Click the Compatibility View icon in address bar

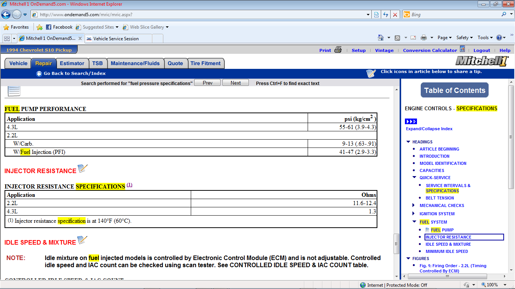[x=376, y=15]
